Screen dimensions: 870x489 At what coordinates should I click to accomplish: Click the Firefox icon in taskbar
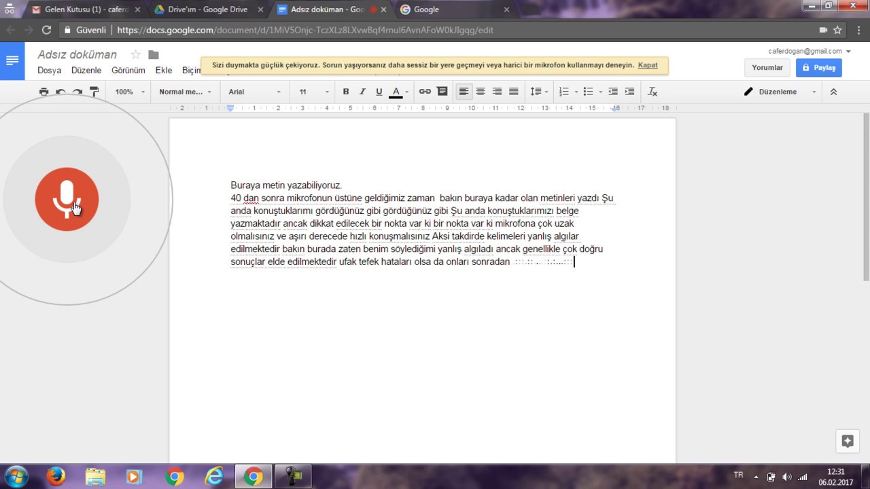[56, 476]
